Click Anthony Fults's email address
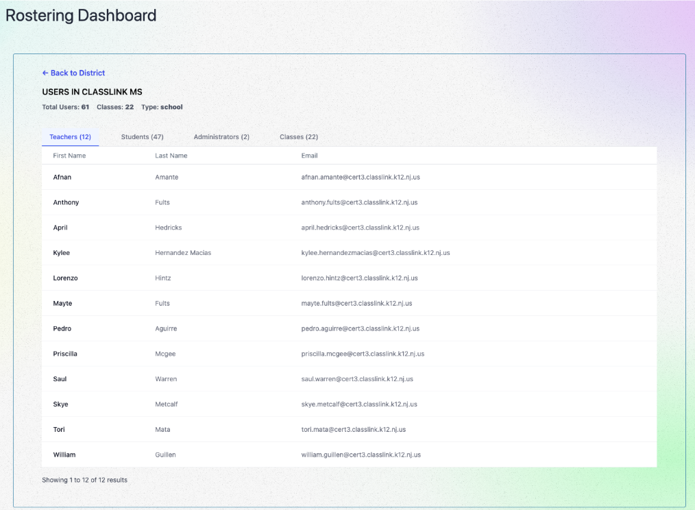The image size is (695, 510). (359, 202)
